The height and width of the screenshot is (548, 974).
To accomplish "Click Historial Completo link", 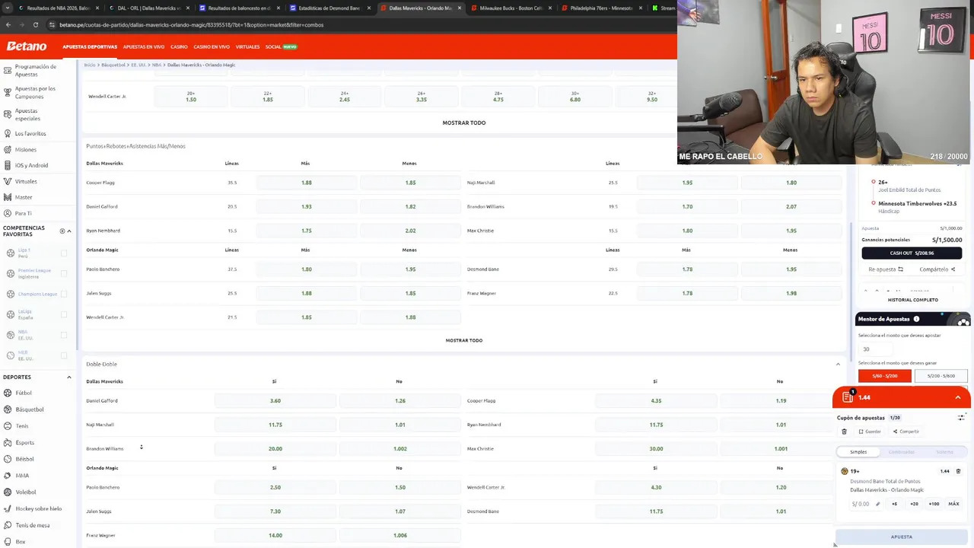I will click(x=913, y=300).
